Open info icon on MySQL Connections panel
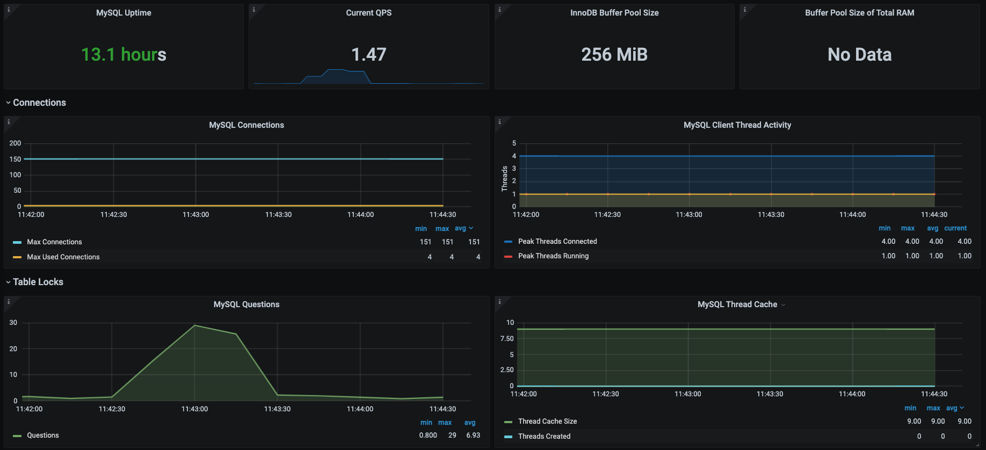The image size is (986, 450). click(9, 121)
